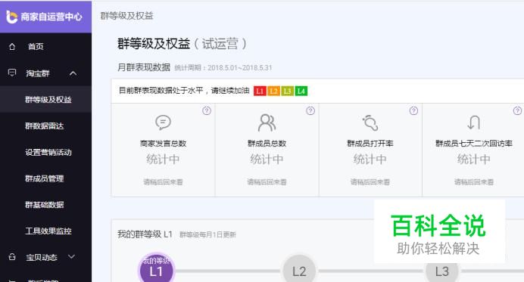Image resolution: width=524 pixels, height=282 pixels.
Task: Open 群基础数据 in the sidebar
Action: click(x=45, y=205)
